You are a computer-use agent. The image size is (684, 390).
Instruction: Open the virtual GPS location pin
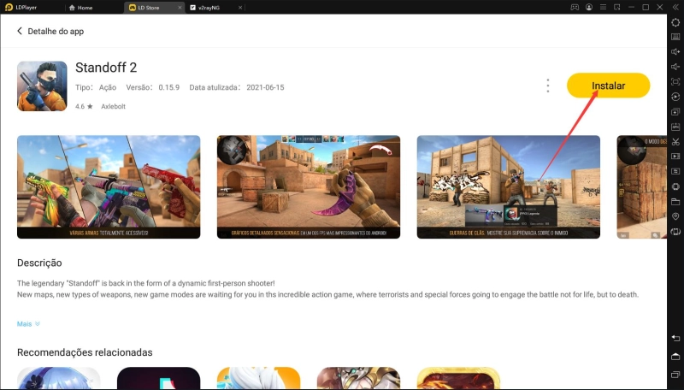click(x=675, y=216)
